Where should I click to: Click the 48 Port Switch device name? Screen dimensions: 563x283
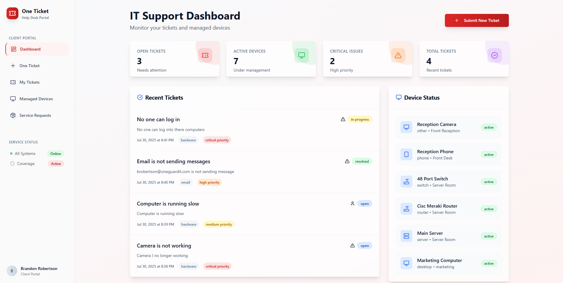[432, 179]
